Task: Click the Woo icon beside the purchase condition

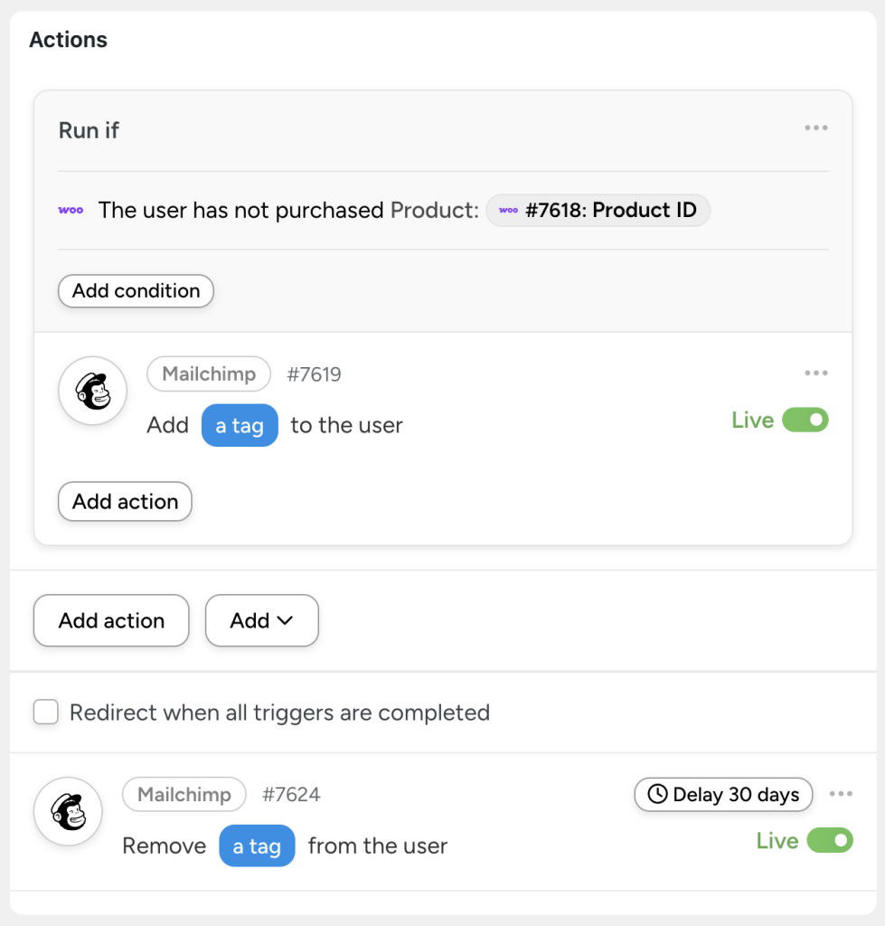Action: tap(71, 210)
